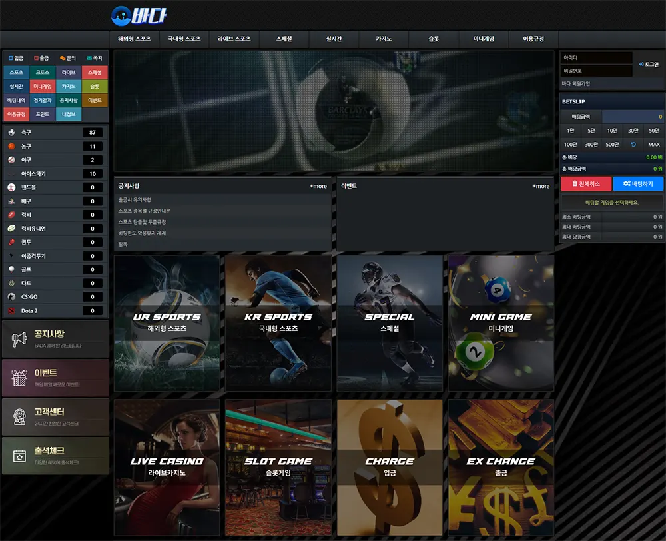Open 출금 withdrawal icon in quick menu
The width and height of the screenshot is (666, 541).
(37, 58)
